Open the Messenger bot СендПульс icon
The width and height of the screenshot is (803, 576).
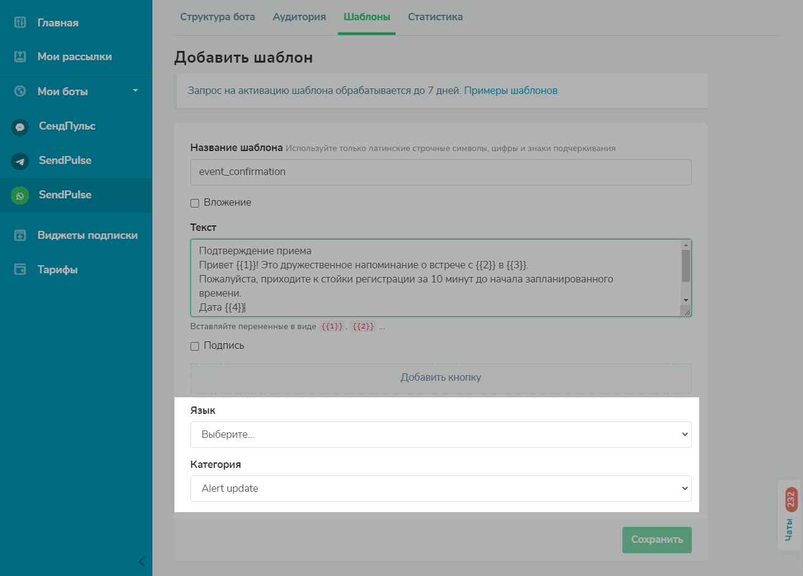20,126
